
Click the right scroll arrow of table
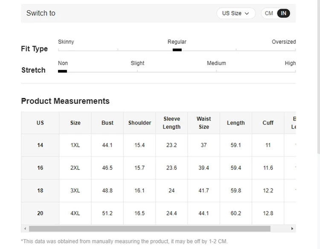click(292, 229)
